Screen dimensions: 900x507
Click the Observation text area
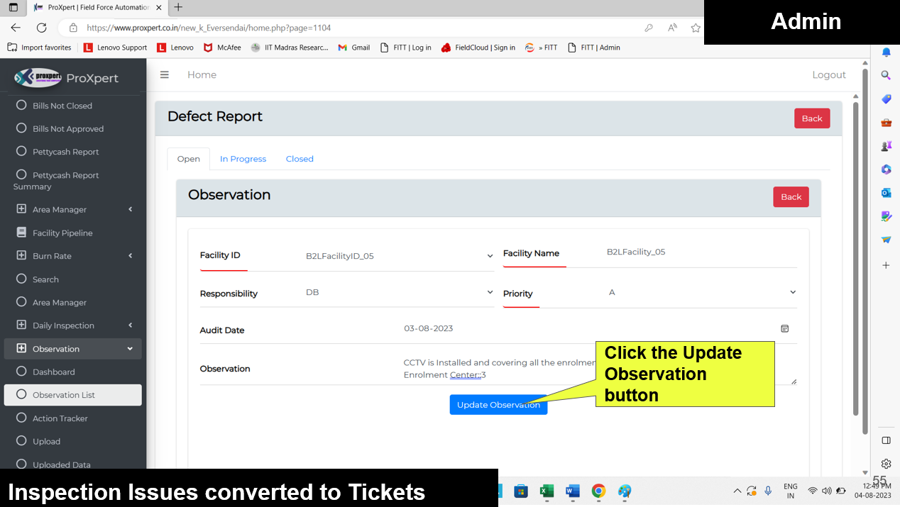497,369
